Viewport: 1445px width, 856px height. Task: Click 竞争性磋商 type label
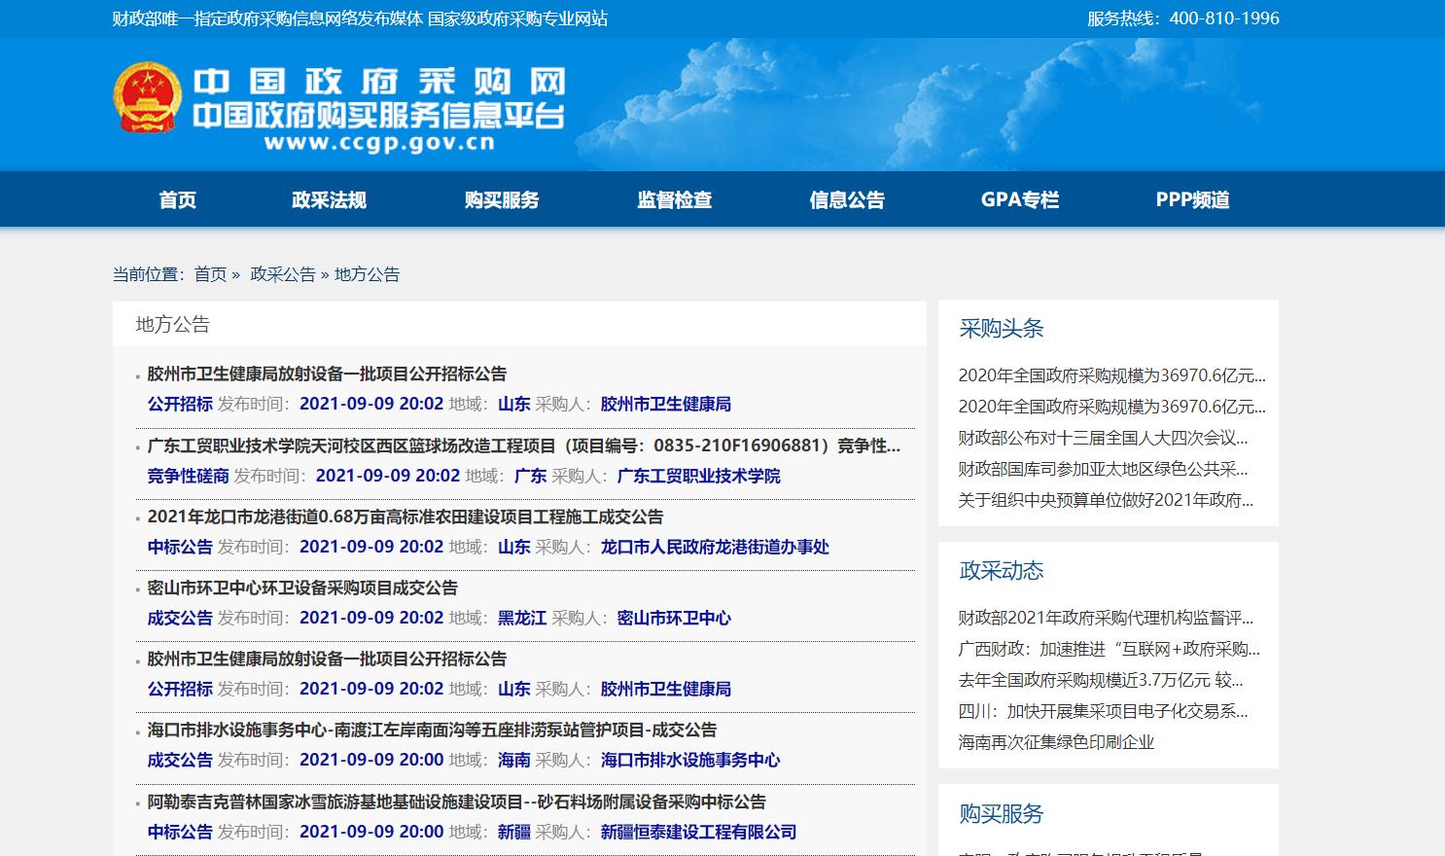[x=188, y=476]
